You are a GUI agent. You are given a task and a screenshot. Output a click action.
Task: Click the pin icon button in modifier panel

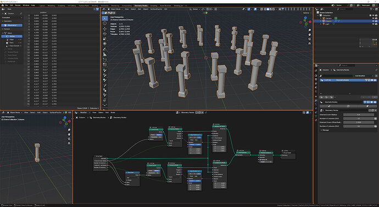click(x=367, y=106)
